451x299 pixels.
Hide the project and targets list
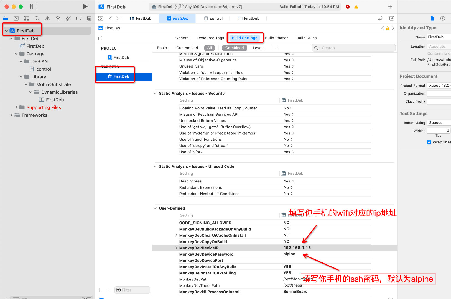tap(100, 38)
